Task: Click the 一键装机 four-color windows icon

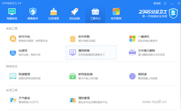Action: [x=132, y=39]
